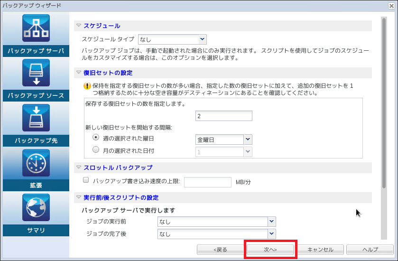Image resolution: width=398 pixels, height=261 pixels.
Task: Select the バックアップ先 tab label
Action: pos(36,140)
